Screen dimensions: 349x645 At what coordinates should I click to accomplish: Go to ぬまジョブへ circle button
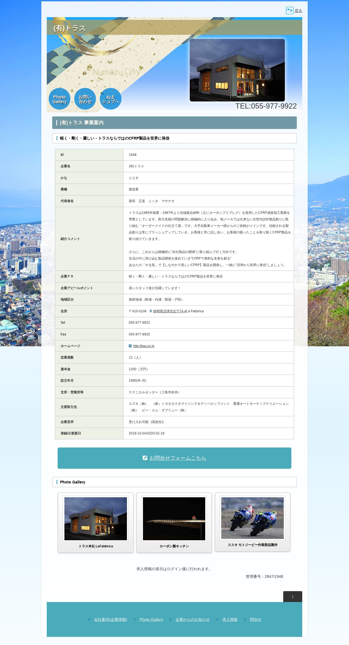111,99
